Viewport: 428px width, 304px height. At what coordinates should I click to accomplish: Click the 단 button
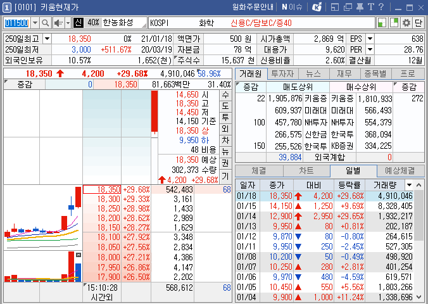pyautogui.click(x=418, y=23)
